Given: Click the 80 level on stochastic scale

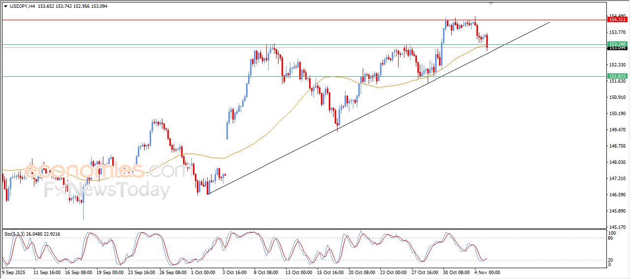Looking at the screenshot, I should pyautogui.click(x=612, y=238).
